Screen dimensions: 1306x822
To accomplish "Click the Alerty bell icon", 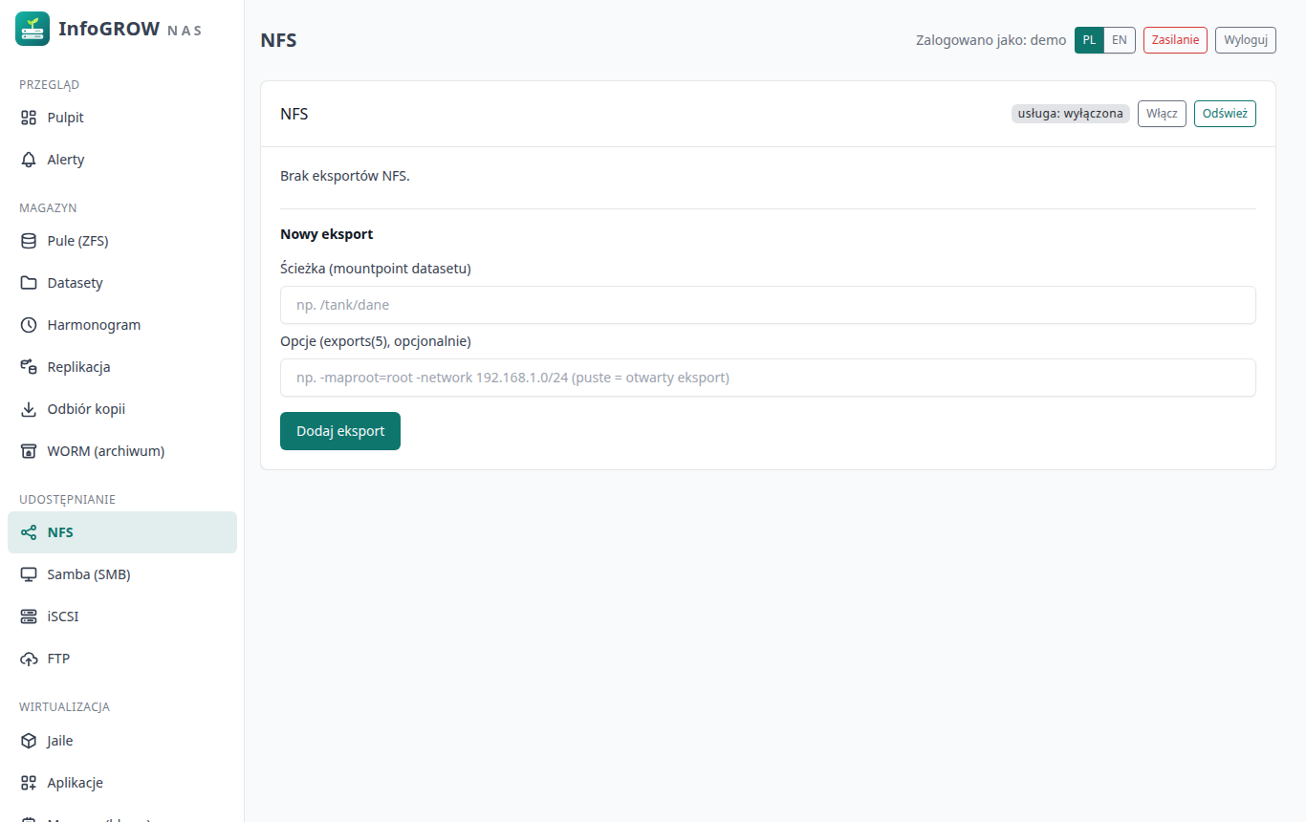I will (x=29, y=160).
